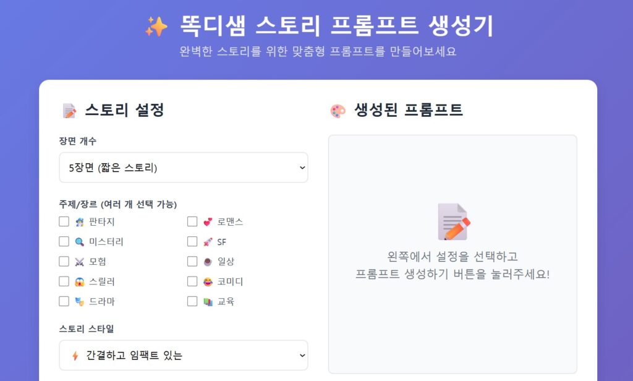
Task: Tick the 스릴러 genre checkbox
Action: point(64,281)
